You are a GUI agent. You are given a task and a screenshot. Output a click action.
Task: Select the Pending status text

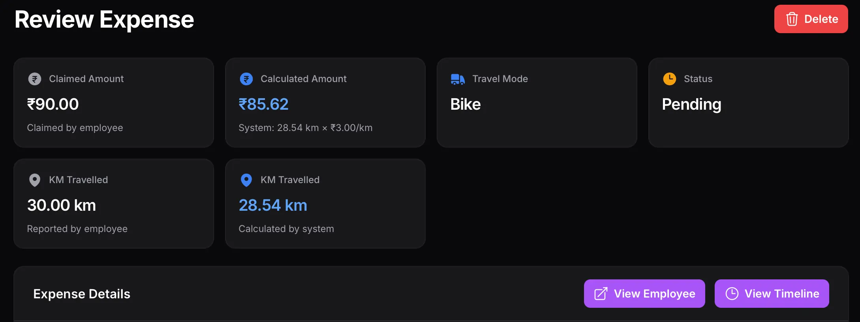click(x=691, y=104)
